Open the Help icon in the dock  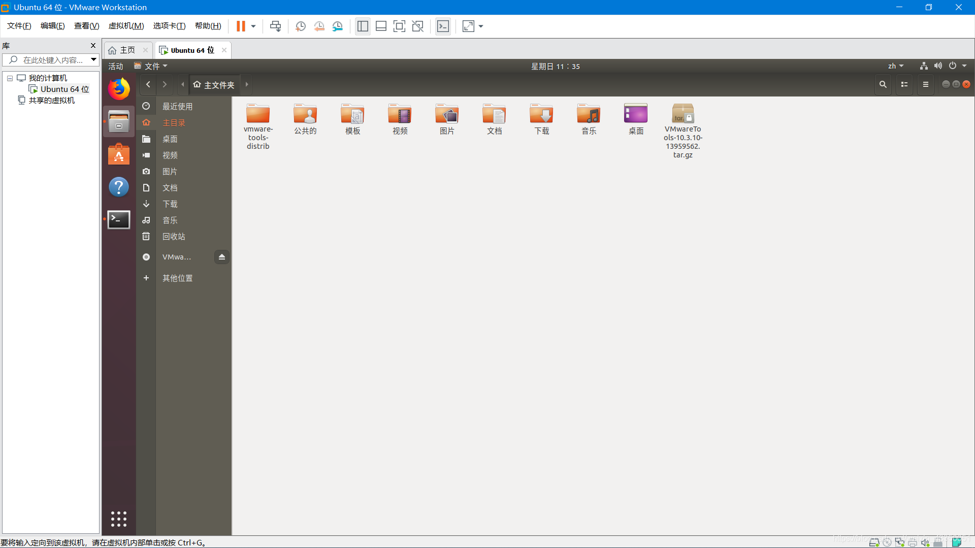119,187
